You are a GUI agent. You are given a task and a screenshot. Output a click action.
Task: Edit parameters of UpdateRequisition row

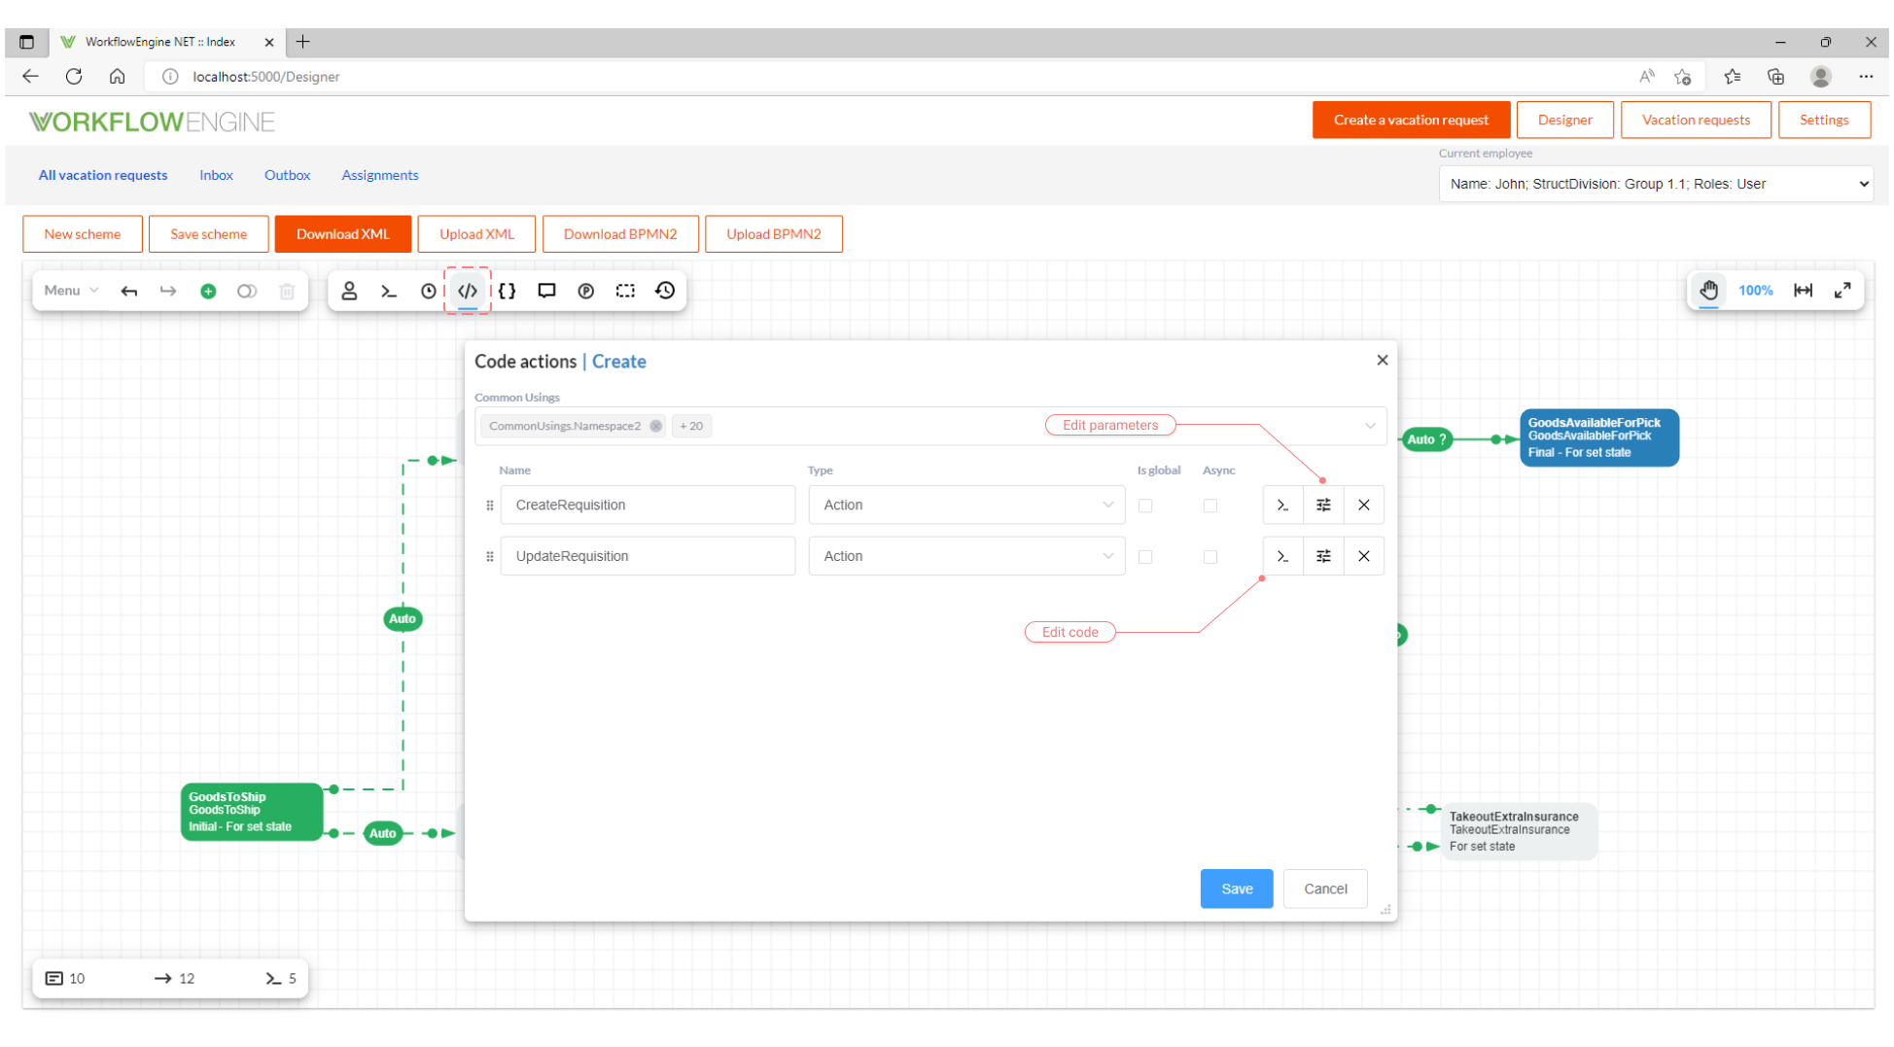(1323, 556)
